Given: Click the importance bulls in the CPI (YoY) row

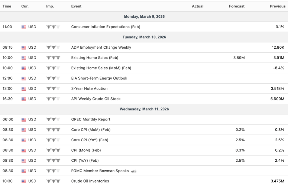Looking at the screenshot, I should tap(53, 161).
